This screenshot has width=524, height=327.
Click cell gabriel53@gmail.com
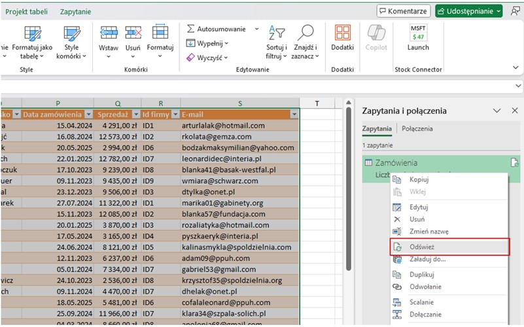(240, 269)
